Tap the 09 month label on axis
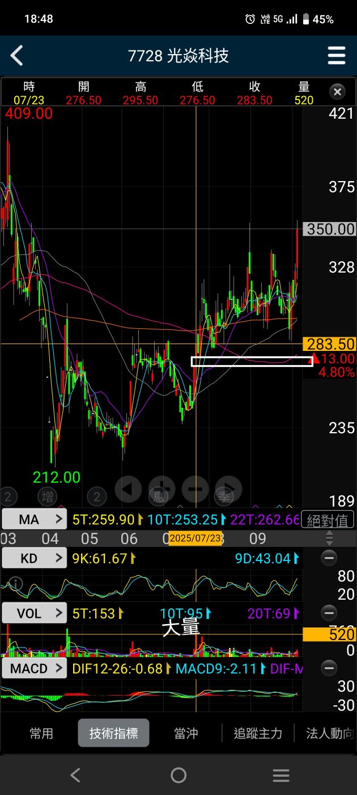The image size is (357, 795). [257, 538]
